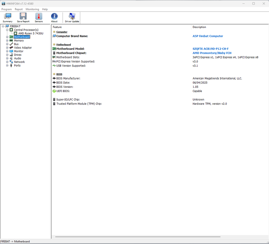Click the Network icon in tree
The image size is (269, 244).
pyautogui.click(x=11, y=62)
